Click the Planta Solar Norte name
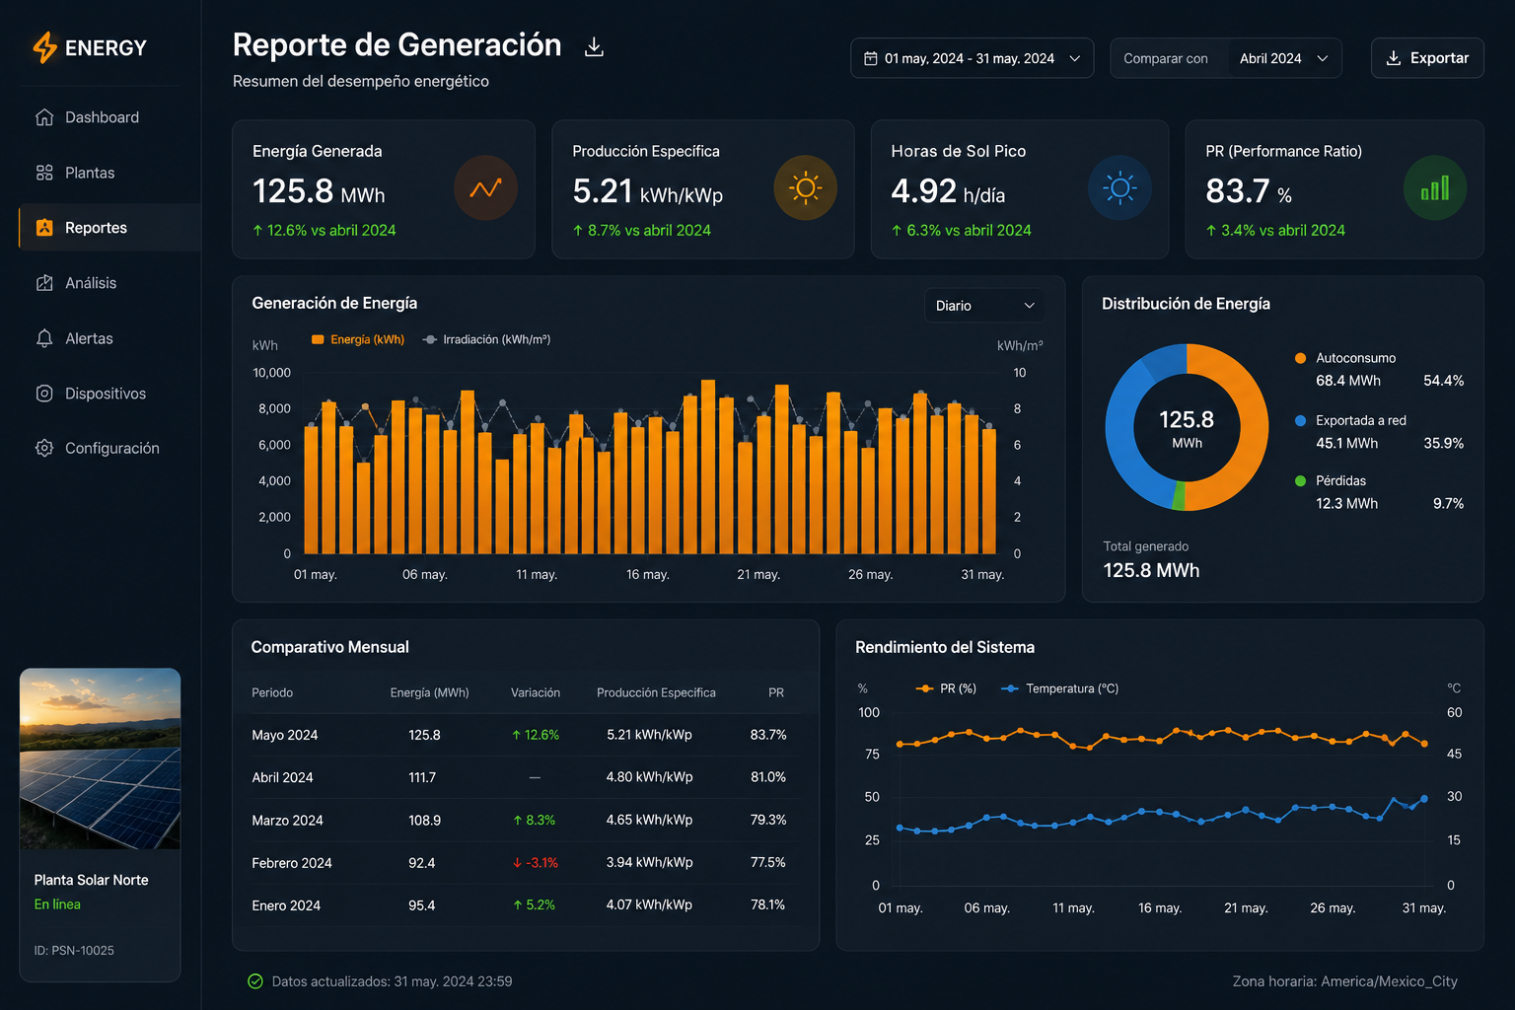Screen dimensions: 1515x1010 tap(91, 880)
